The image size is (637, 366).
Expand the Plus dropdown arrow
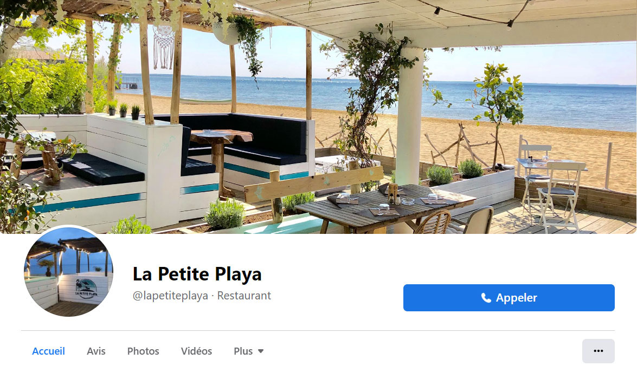point(261,351)
